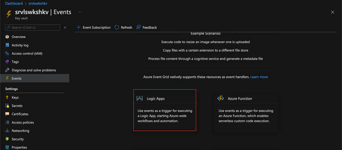Click the green Security shield icon
This screenshot has width=342, height=150.
coord(7,139)
